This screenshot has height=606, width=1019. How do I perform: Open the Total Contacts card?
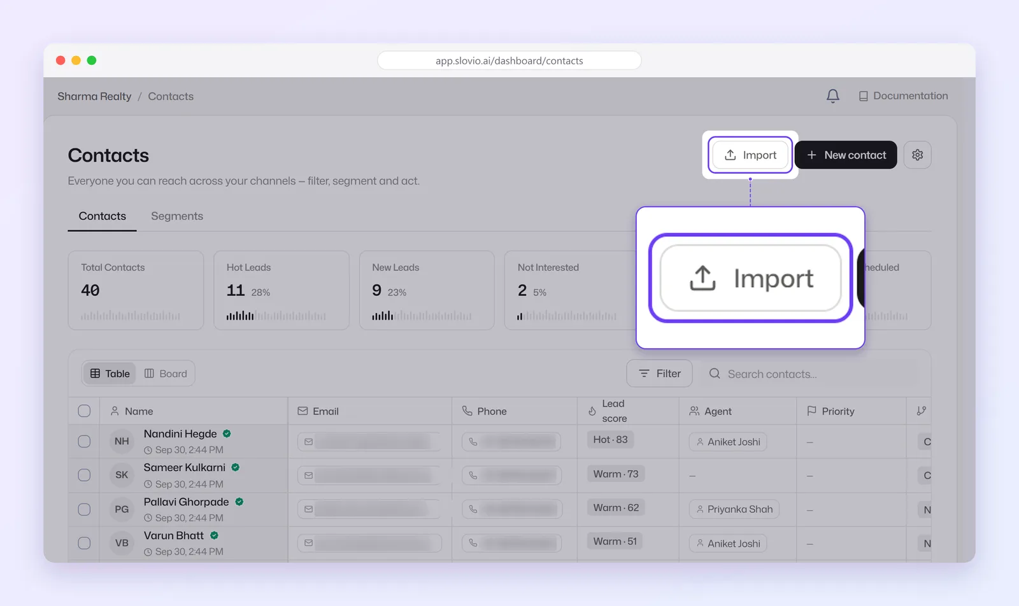[136, 290]
